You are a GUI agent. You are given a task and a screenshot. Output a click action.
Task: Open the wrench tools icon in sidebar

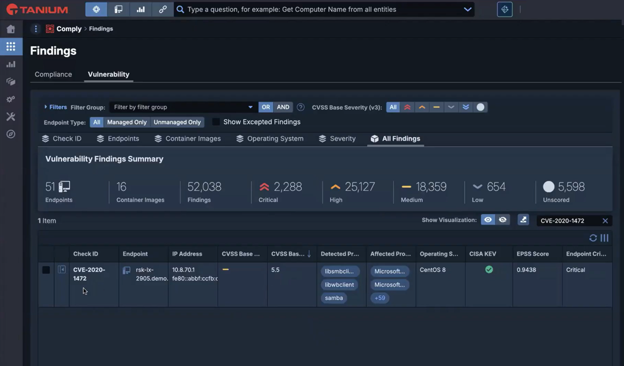[x=11, y=117]
